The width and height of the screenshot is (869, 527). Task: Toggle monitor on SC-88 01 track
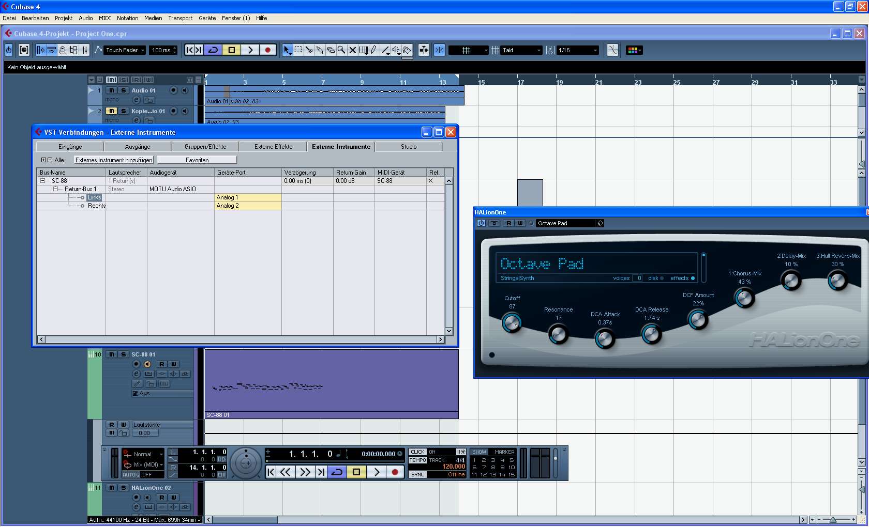pos(147,364)
